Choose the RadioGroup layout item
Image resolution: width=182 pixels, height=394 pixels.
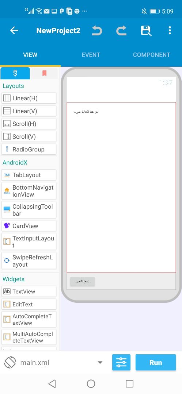click(x=29, y=150)
